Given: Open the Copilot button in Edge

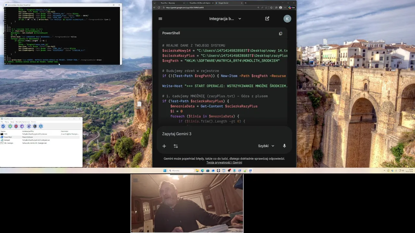Looking at the screenshot, I should point(292,7).
